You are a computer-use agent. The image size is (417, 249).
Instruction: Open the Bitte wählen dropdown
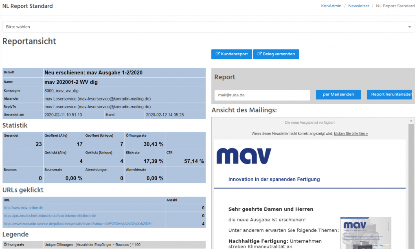tap(204, 27)
